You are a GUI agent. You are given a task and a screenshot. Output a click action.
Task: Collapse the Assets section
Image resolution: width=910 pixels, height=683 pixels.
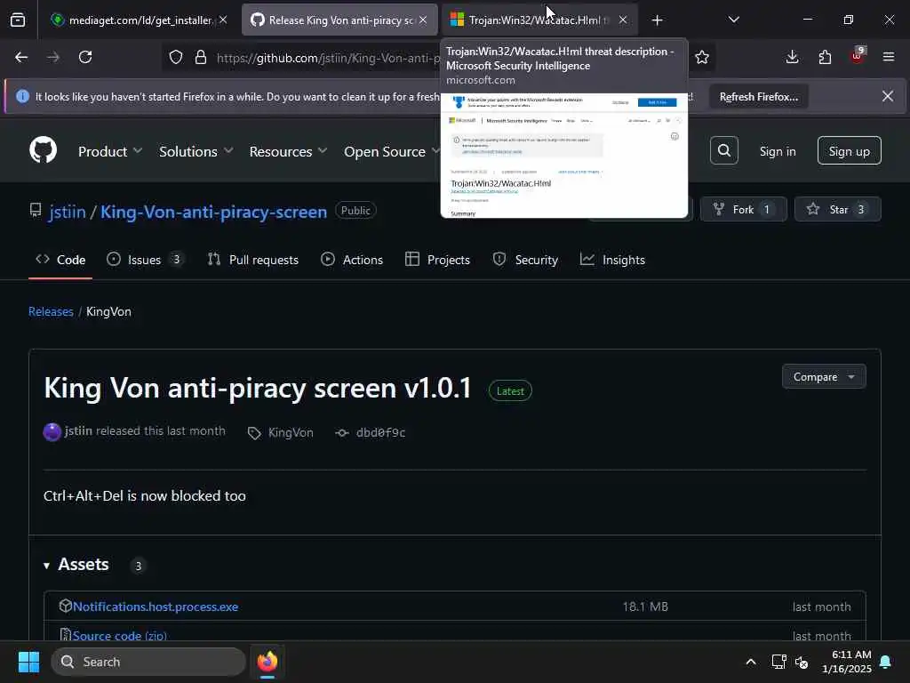(76, 565)
